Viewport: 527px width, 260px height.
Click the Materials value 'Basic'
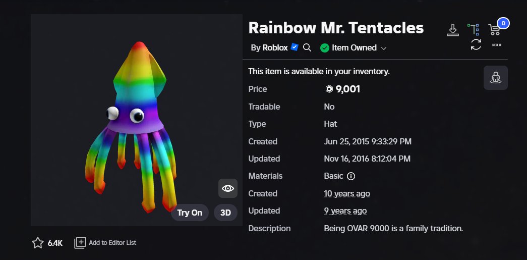334,176
